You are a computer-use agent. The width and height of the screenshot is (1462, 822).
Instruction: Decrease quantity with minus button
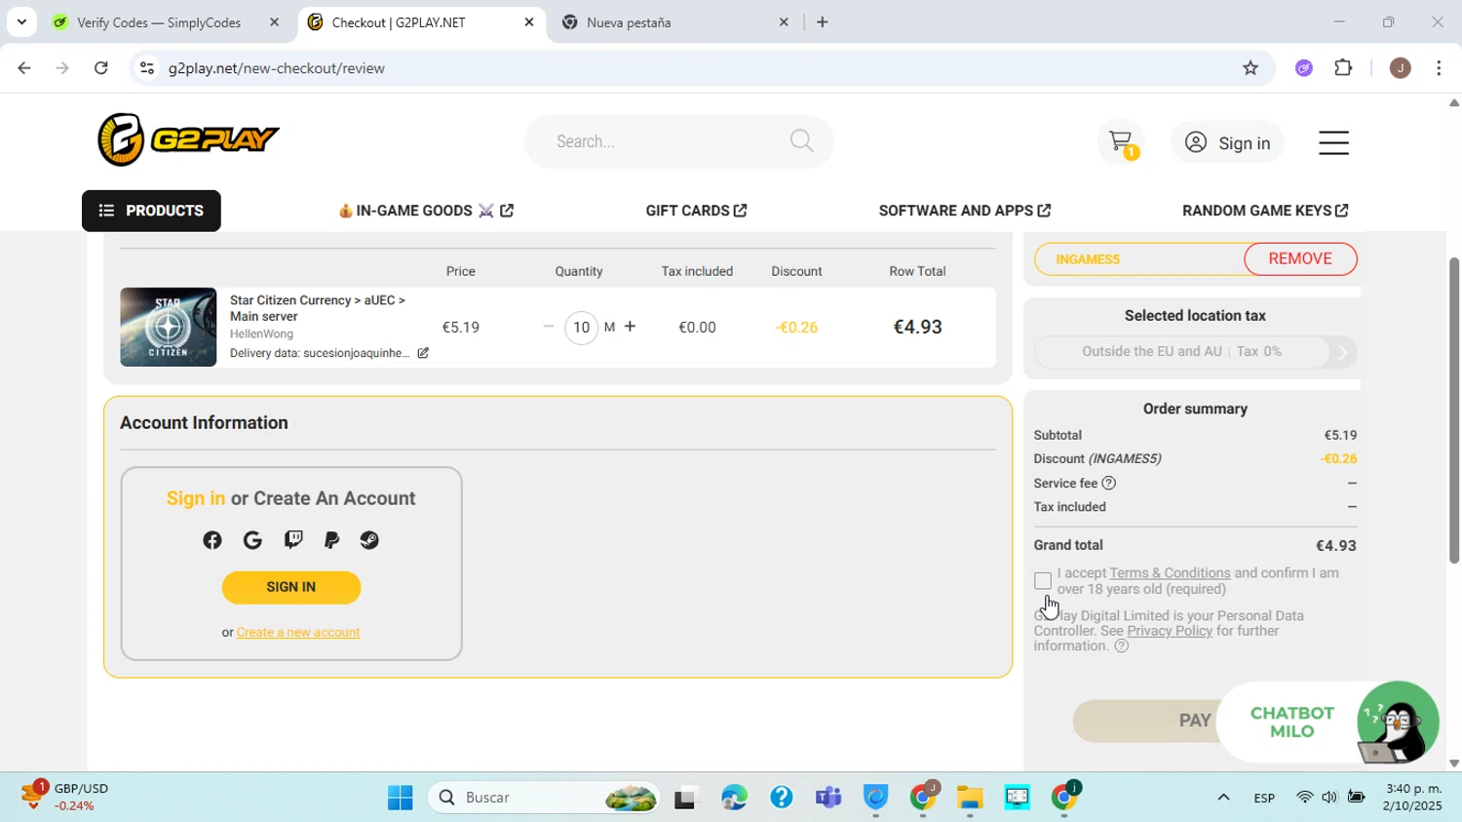pos(548,327)
